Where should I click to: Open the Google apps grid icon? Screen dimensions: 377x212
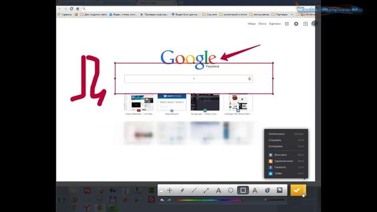287,24
